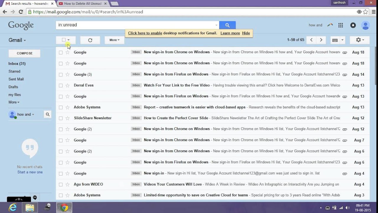Viewport: 378px width, 213px height.
Task: Open the how and chat status dropdown
Action: [x=33, y=114]
